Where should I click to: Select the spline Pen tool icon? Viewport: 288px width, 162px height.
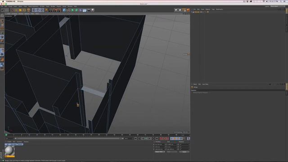[x=68, y=10]
